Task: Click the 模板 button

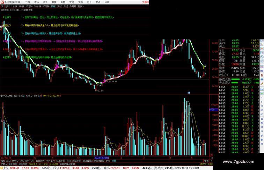Action: 206,161
